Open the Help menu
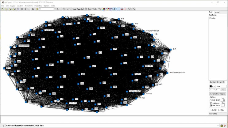This screenshot has width=228, height=128. pos(53,6)
